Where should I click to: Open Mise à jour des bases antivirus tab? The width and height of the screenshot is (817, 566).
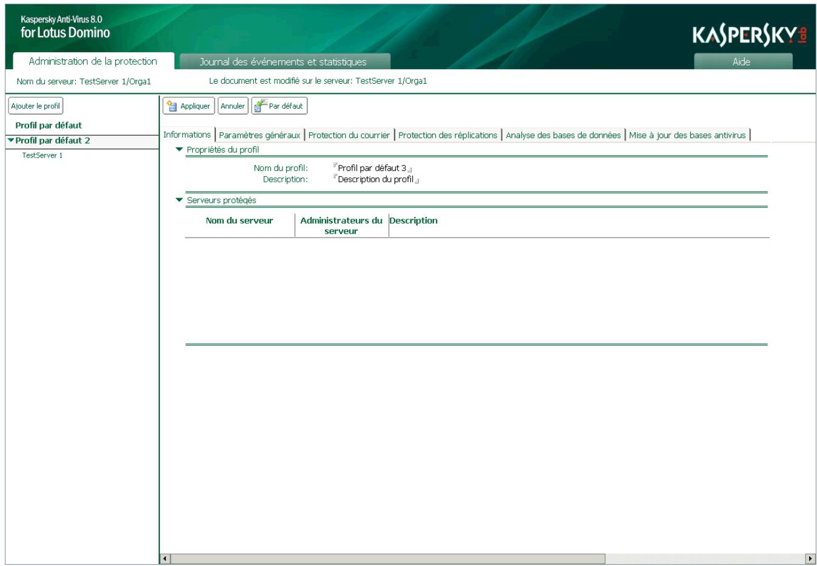(x=687, y=135)
